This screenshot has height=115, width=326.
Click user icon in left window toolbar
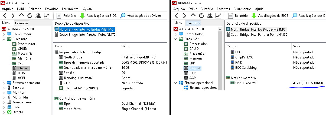click(38, 16)
